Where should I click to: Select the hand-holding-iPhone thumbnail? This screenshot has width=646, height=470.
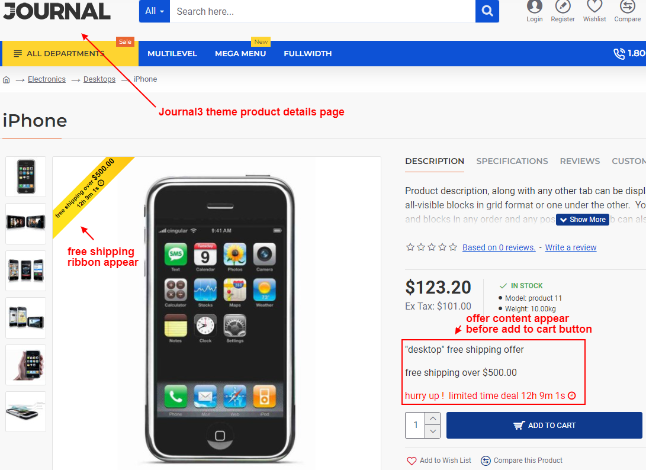point(26,365)
